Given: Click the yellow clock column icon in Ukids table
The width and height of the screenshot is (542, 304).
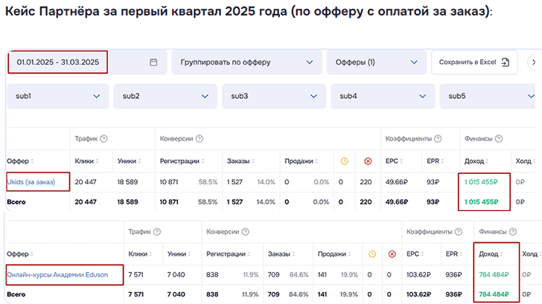Looking at the screenshot, I should [x=344, y=161].
